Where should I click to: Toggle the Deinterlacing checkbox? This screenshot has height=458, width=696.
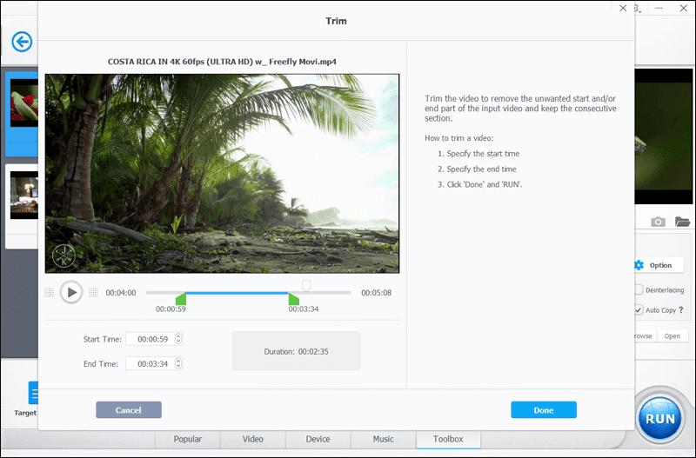click(639, 289)
